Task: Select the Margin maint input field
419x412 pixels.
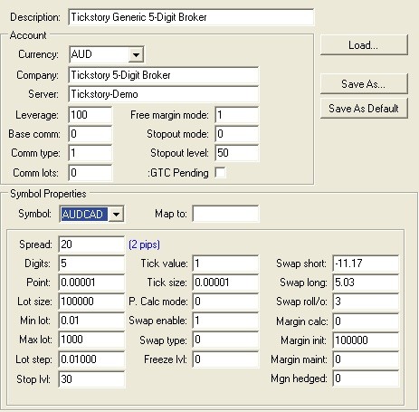Action: coord(366,359)
